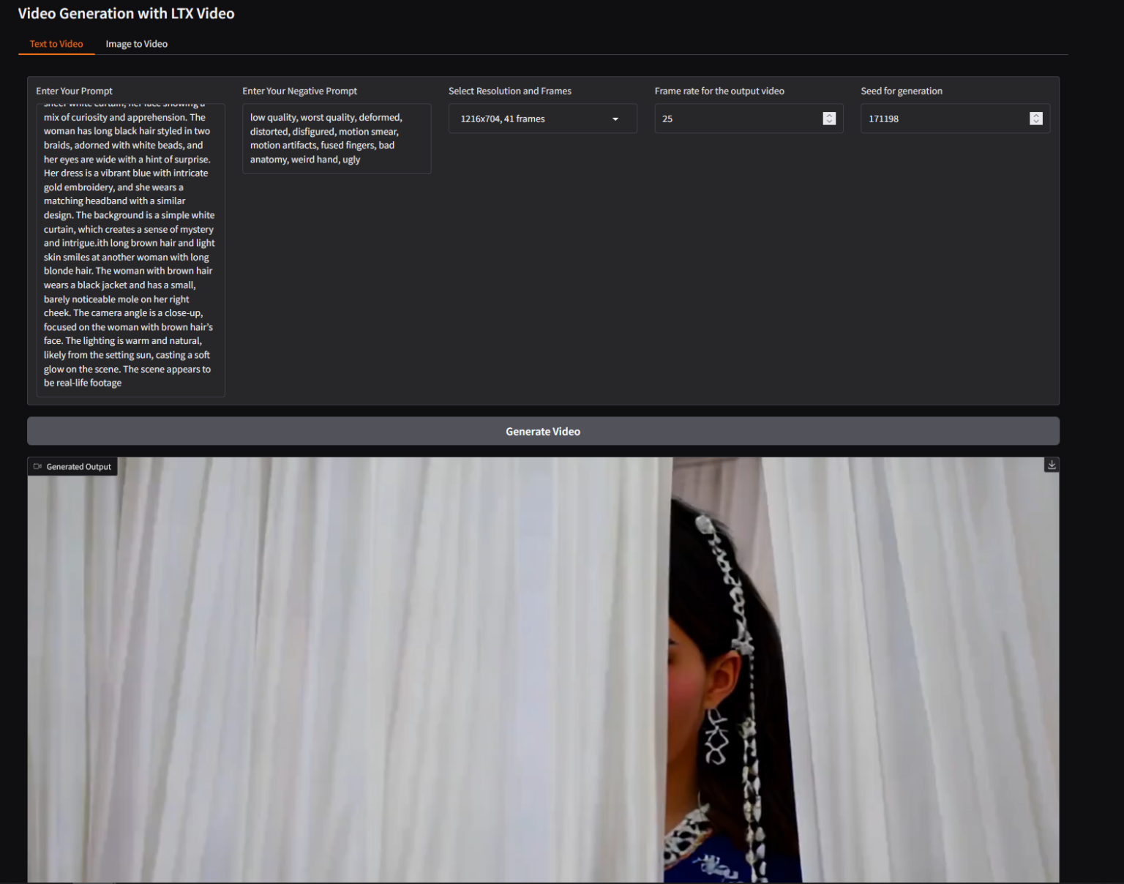Download the generated output video
Viewport: 1124px width, 884px height.
point(1052,465)
